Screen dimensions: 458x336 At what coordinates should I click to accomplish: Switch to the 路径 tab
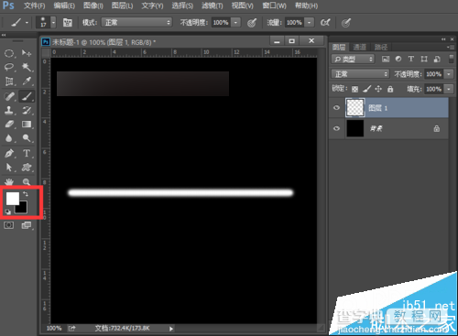381,47
